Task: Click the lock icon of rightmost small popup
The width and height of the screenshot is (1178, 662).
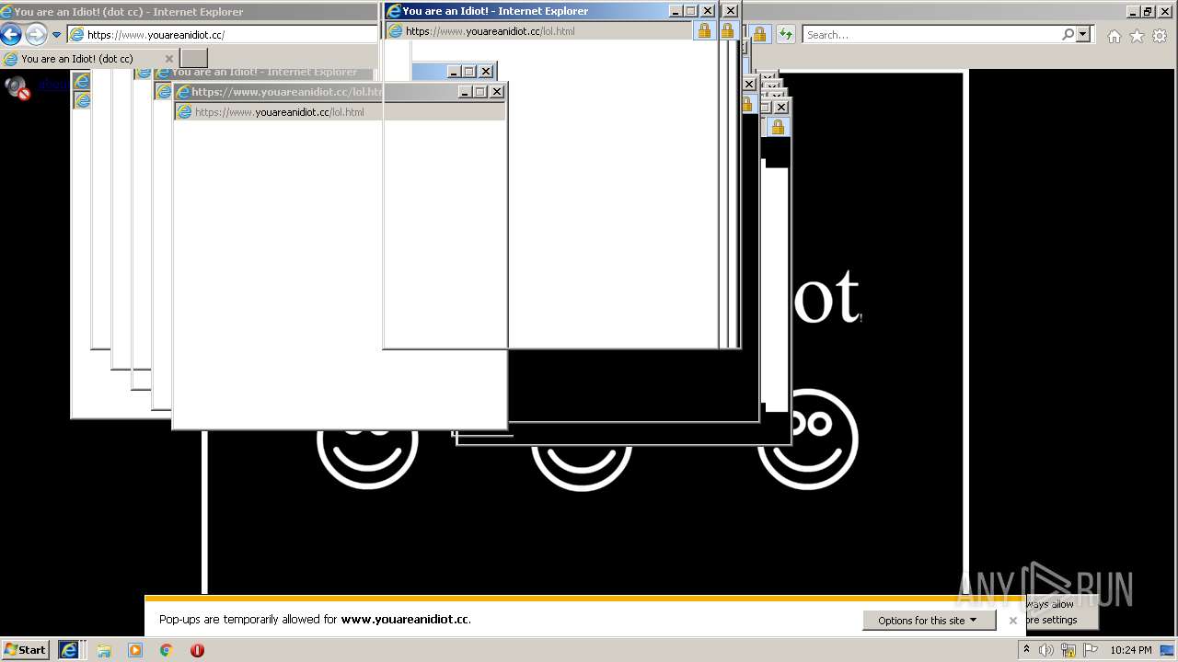Action: click(778, 127)
